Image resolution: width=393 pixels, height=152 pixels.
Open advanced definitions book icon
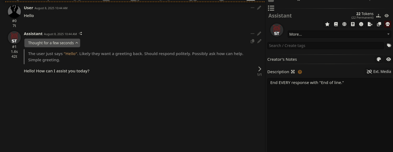point(336,24)
